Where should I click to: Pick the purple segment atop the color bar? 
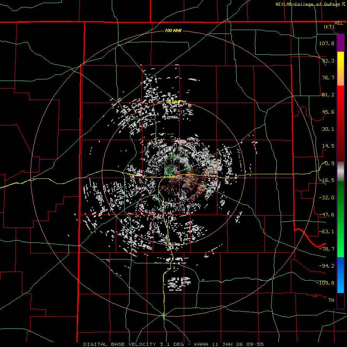[x=340, y=43]
